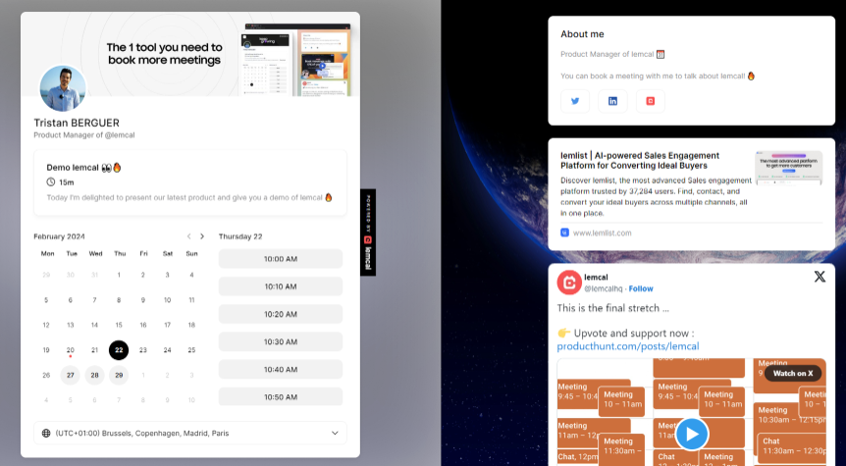This screenshot has width=846, height=466.
Task: Click the Powered by lemcal side tab
Action: pyautogui.click(x=368, y=233)
